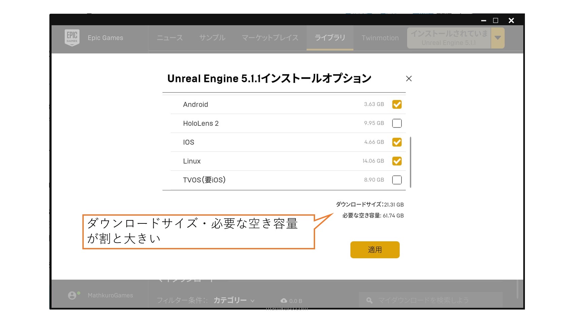
Task: Minimize the Epic Games Launcher window
Action: coord(484,21)
